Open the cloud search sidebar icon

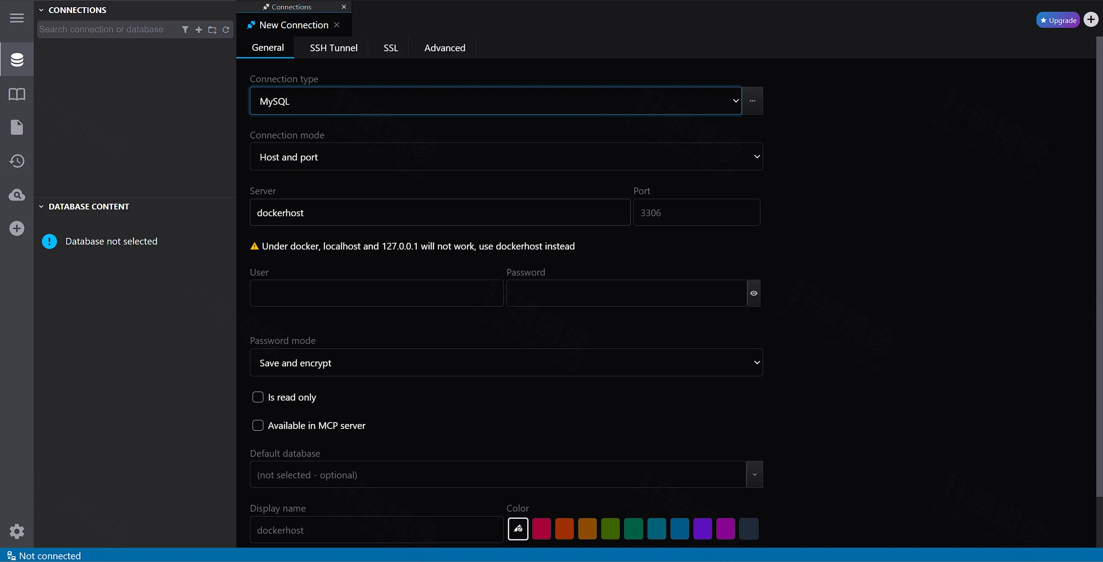click(x=17, y=195)
